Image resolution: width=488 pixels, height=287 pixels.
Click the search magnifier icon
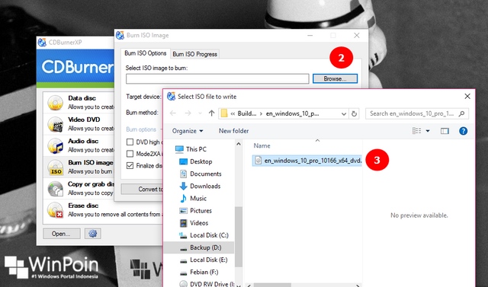tap(461, 113)
